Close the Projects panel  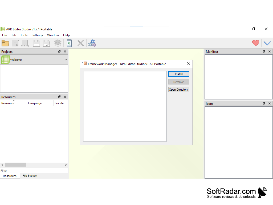click(65, 51)
